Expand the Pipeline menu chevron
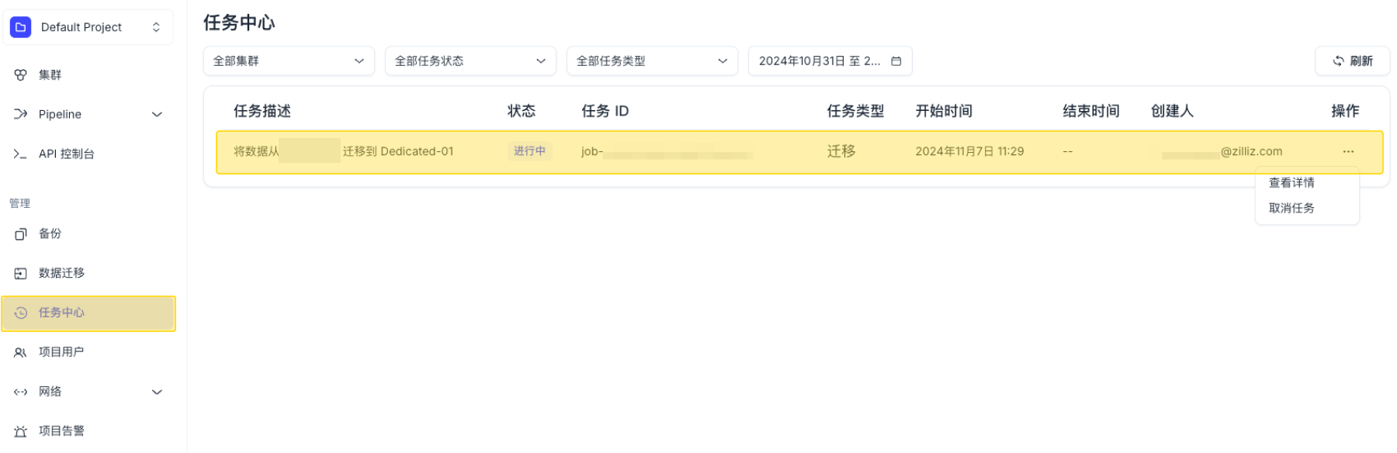The image size is (1397, 453). 157,114
